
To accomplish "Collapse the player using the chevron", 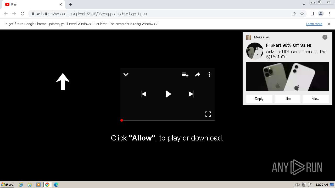I will pos(126,74).
